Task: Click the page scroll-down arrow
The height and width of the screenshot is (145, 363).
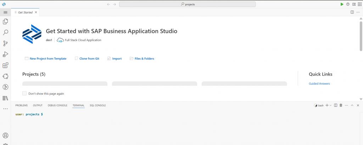Action: pyautogui.click(x=361, y=99)
